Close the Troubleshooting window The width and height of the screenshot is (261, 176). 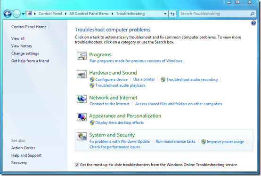coord(249,2)
